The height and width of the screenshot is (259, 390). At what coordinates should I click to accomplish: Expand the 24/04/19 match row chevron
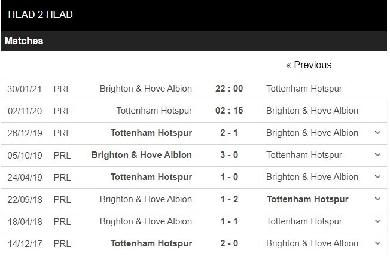click(377, 176)
